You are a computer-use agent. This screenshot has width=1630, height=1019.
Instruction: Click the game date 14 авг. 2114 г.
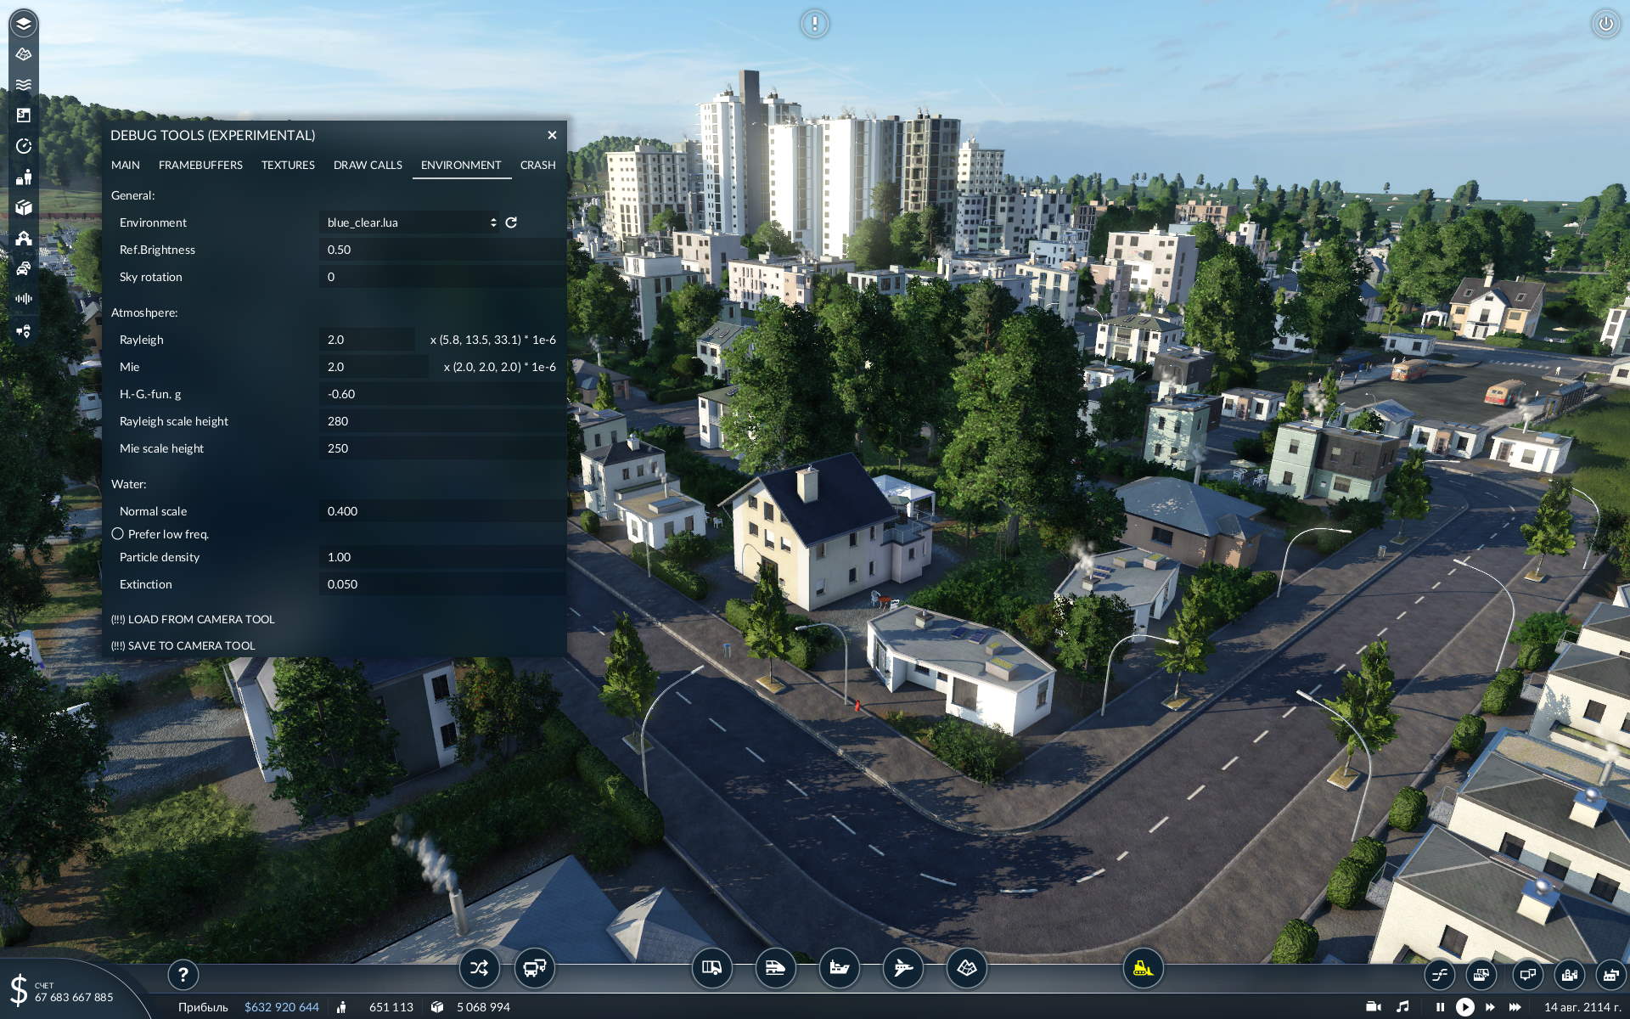click(1582, 1007)
